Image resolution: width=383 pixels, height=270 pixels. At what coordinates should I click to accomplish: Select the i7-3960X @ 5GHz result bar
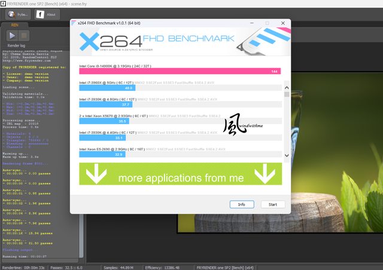pos(108,88)
